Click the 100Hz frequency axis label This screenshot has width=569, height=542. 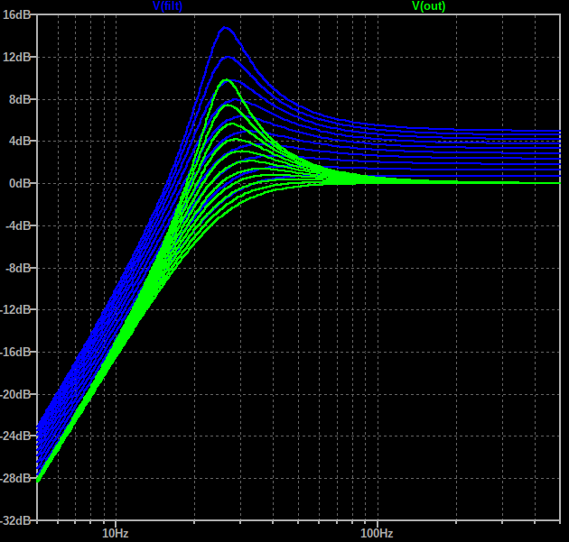click(x=377, y=533)
